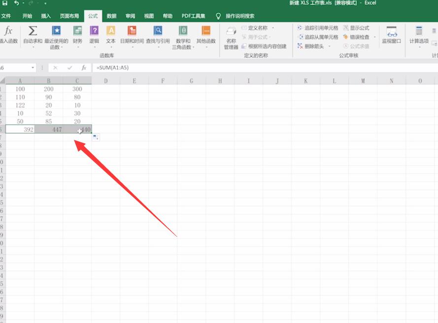Open the Logical (逻辑) functions icon
The image size is (438, 323).
94,31
